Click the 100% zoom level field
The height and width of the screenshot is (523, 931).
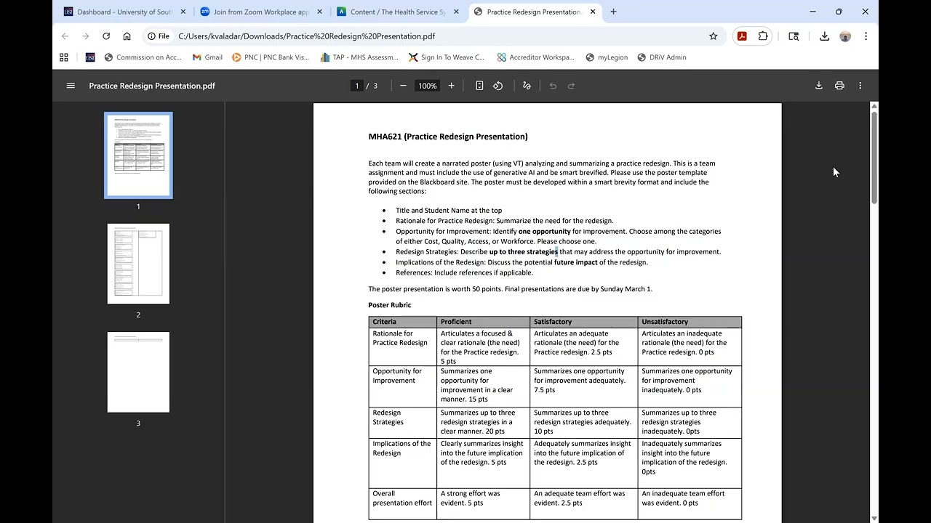point(428,86)
